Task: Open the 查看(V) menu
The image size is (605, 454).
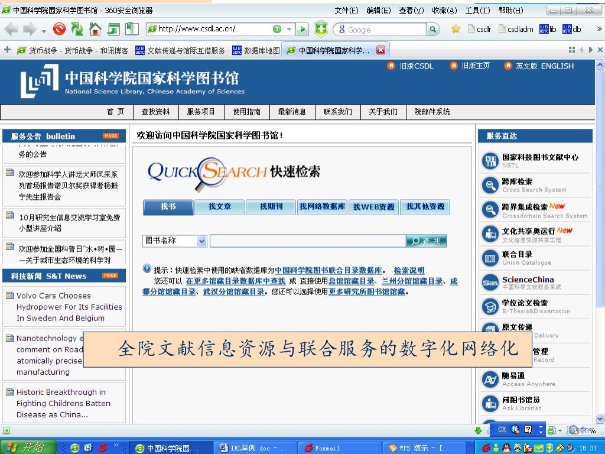Action: [411, 11]
